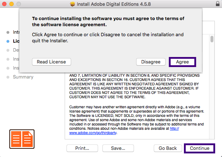Click the blue bullet beside License step
Viewport: 222px width, 157px height.
(8, 41)
